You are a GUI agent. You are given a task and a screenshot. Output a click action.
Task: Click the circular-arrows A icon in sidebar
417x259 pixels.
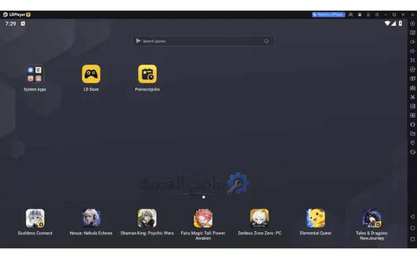coord(412,70)
